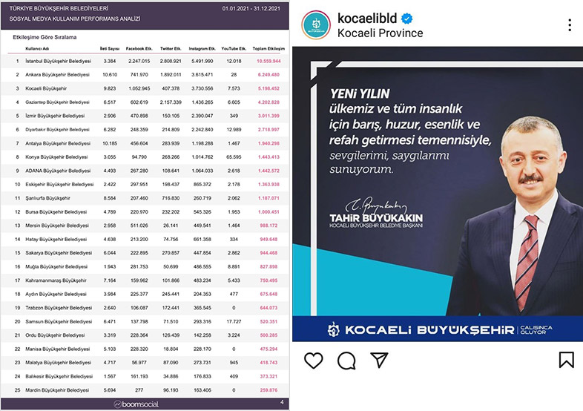The width and height of the screenshot is (583, 411).
Task: Save the post with bookmark icon
Action: 566,360
